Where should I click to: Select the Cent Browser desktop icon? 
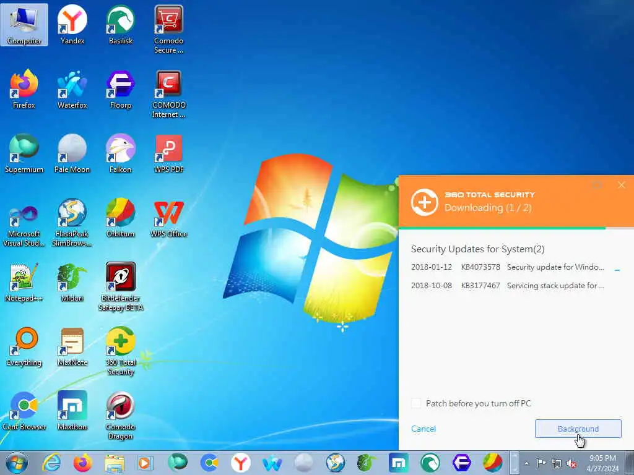[x=24, y=411]
